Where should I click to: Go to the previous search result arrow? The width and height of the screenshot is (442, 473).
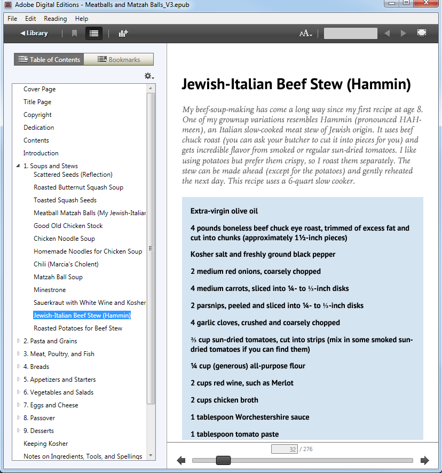(387, 33)
